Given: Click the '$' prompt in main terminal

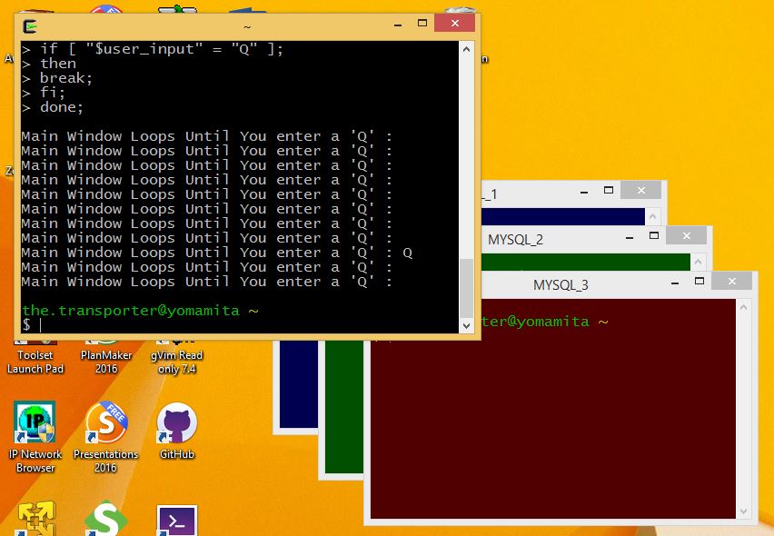Looking at the screenshot, I should click(x=26, y=324).
